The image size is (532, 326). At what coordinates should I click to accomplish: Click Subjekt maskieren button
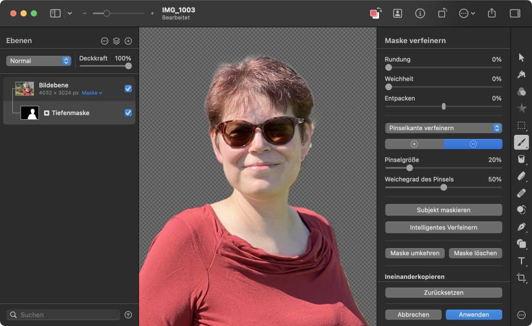(x=444, y=210)
